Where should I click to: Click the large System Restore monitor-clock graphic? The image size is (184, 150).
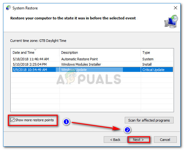[x=171, y=21]
